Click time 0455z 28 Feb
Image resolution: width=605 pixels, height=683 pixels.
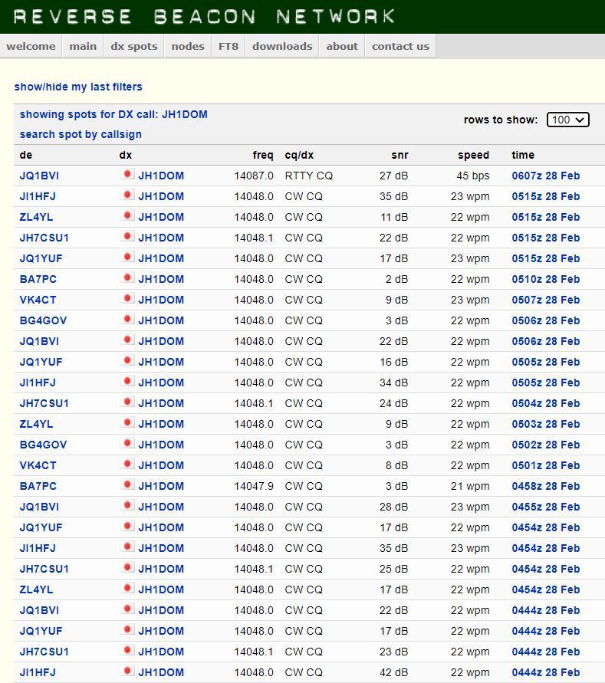[546, 507]
